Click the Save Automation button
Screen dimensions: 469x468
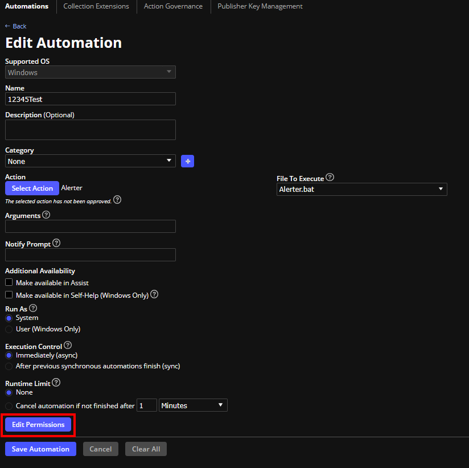[40, 449]
